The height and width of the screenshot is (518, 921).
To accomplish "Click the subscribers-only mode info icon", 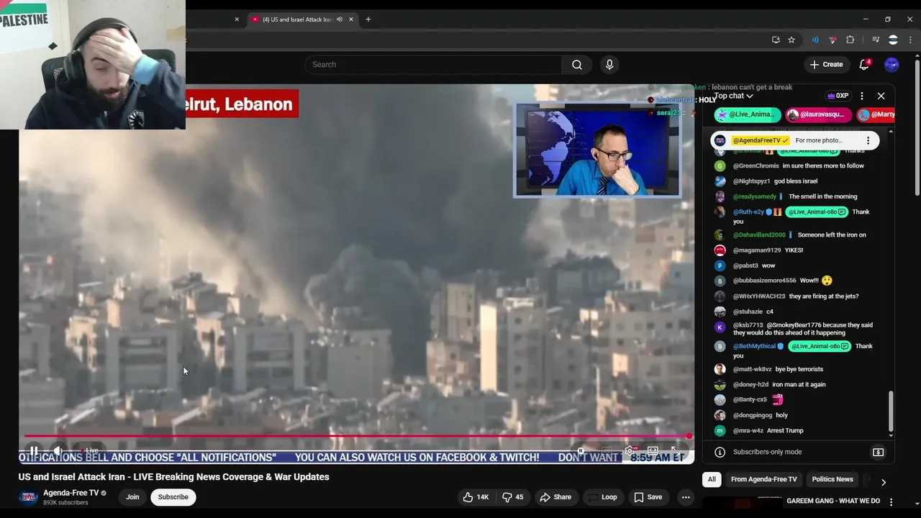I will (720, 453).
